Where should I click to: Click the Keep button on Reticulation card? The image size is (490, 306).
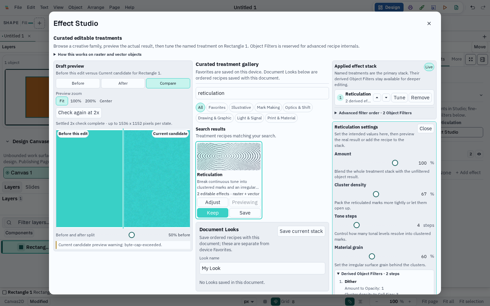click(213, 213)
